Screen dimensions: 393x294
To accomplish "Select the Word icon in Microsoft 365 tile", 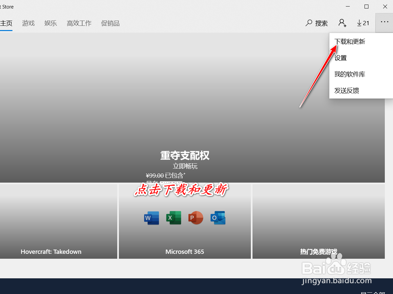I will coord(151,218).
